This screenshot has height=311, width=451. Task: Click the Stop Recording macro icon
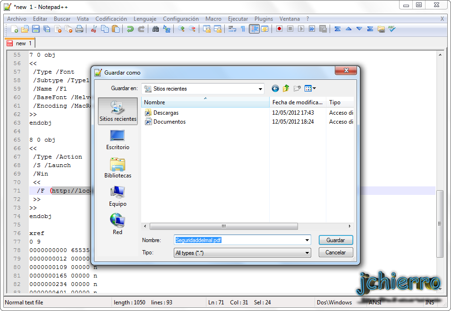290,29
